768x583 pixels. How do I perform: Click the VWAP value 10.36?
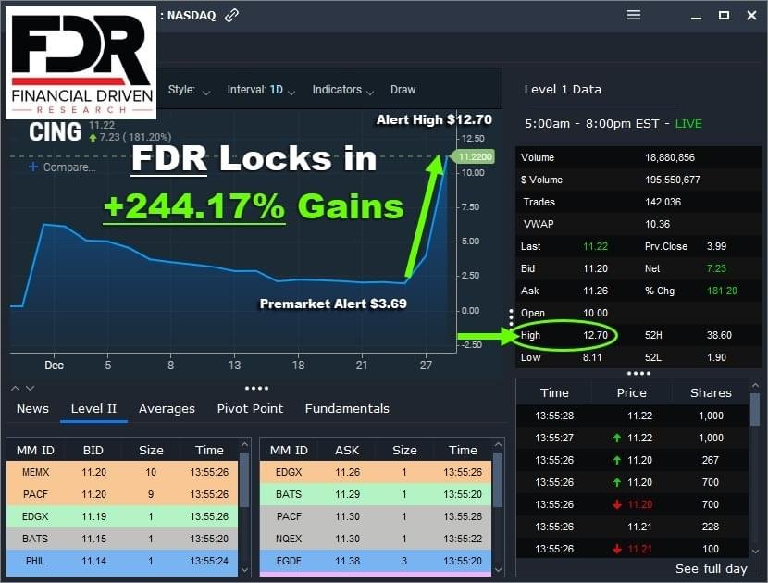(x=657, y=224)
